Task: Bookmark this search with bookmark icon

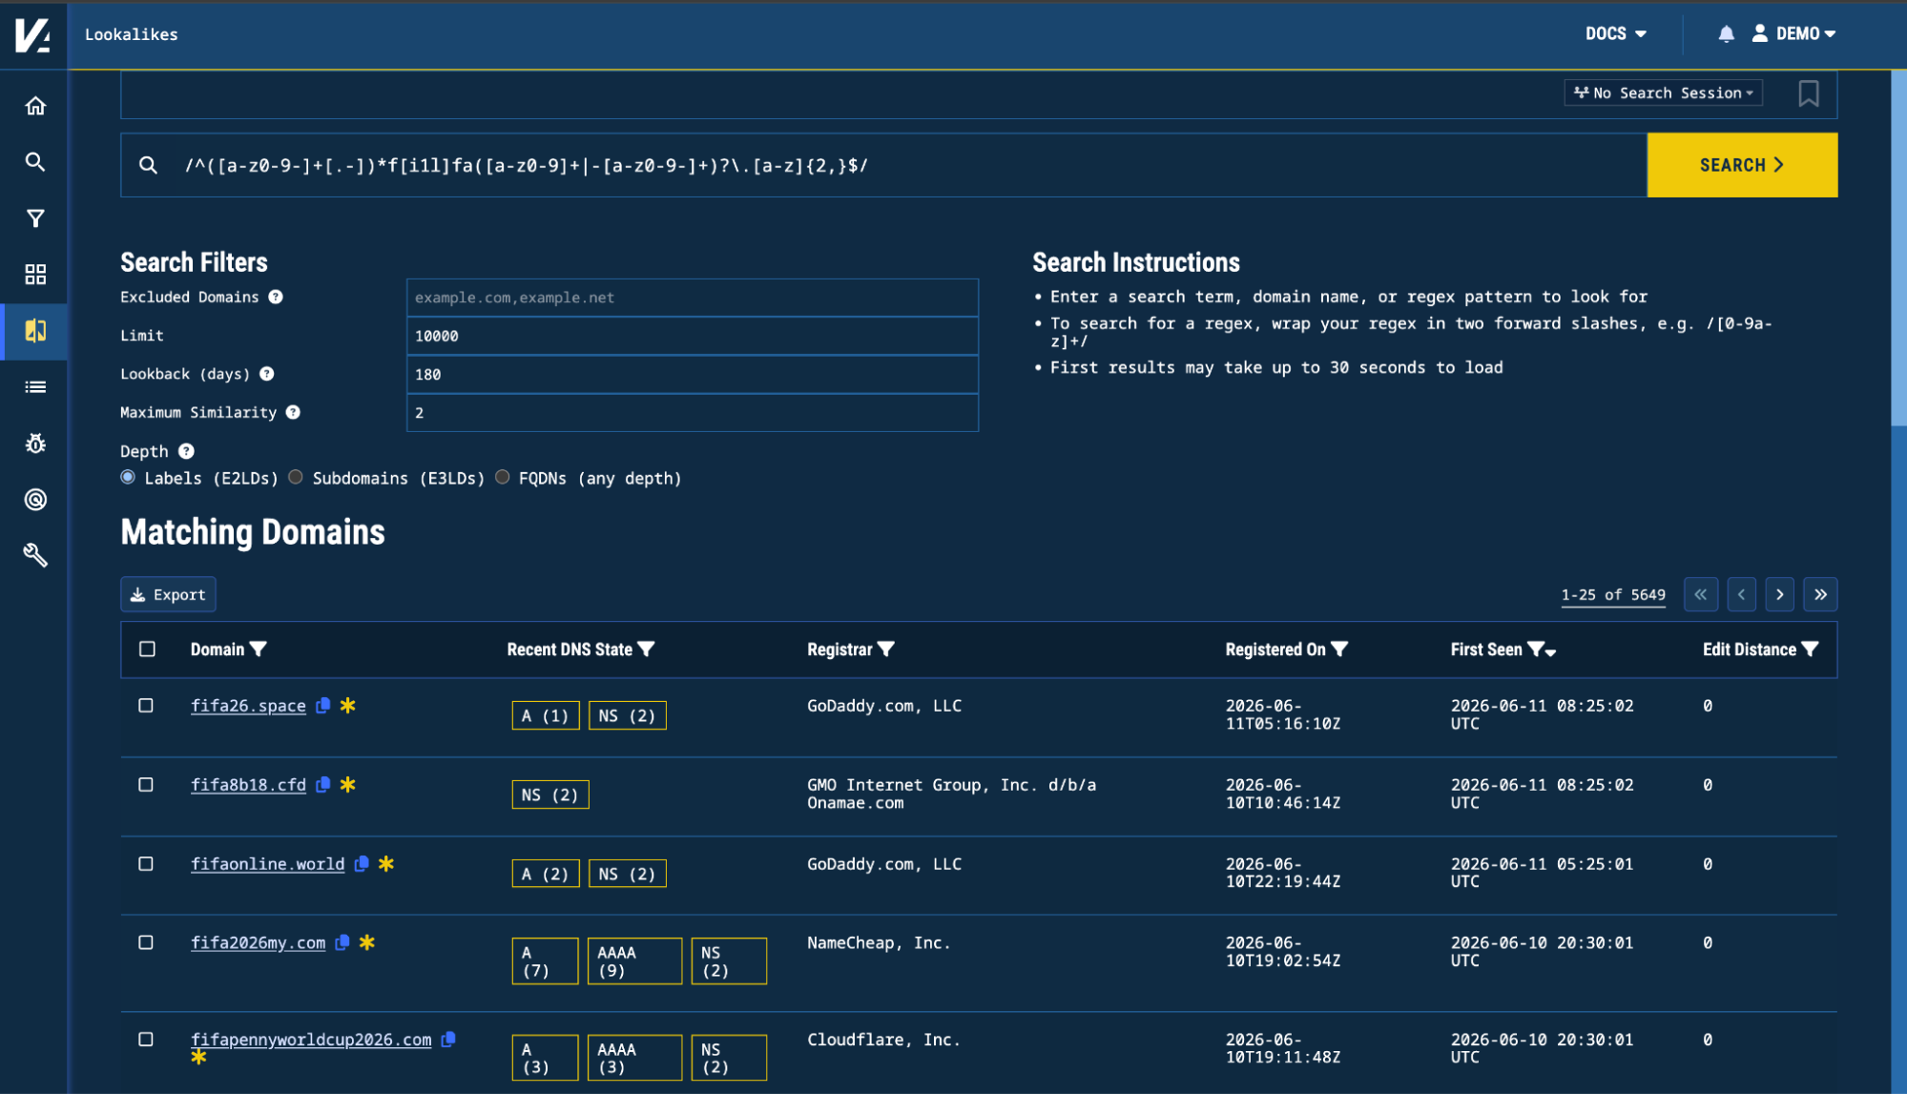Action: tap(1808, 93)
